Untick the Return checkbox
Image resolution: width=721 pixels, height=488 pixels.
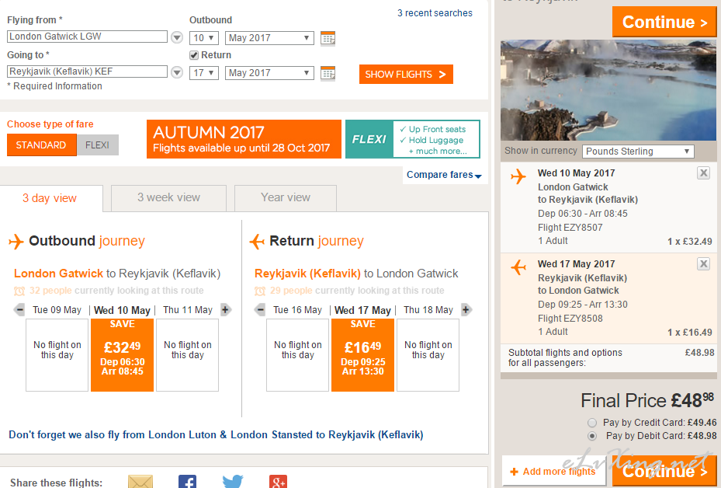[194, 55]
